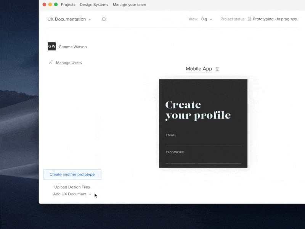This screenshot has height=229, width=305.
Task: Click the hourglass icon next to Project status
Action: coord(250,19)
